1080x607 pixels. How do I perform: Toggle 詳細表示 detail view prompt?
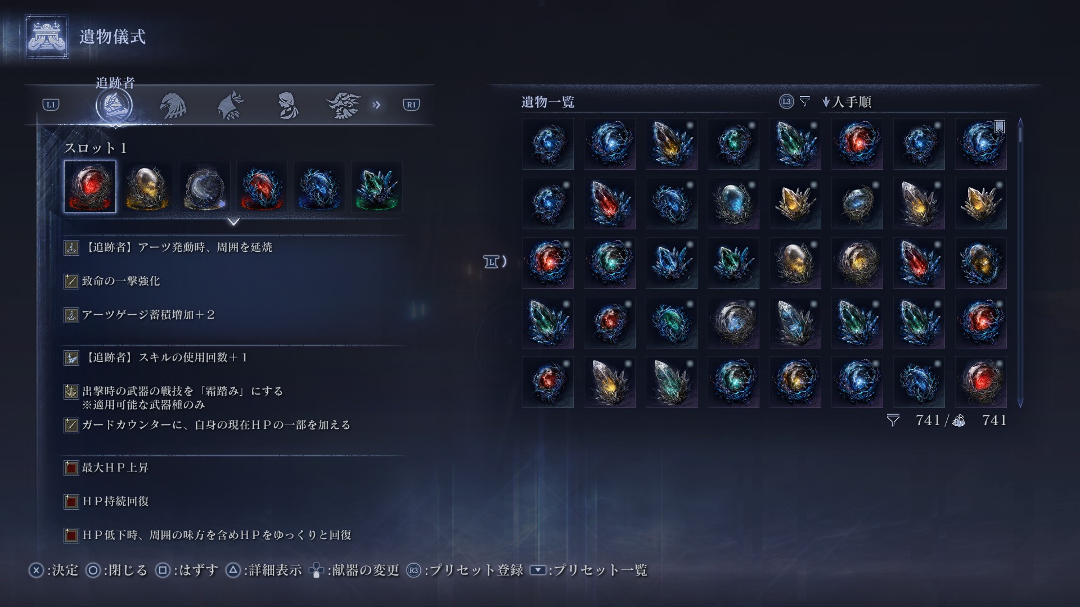coord(263,570)
